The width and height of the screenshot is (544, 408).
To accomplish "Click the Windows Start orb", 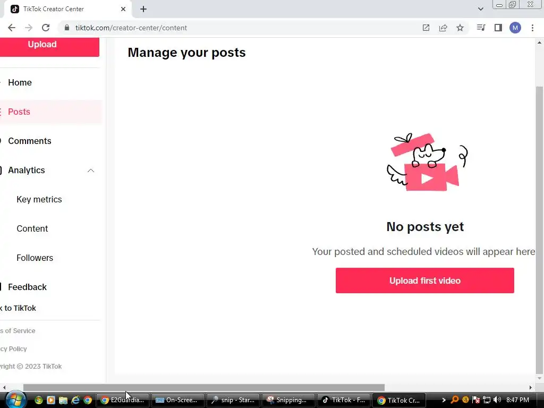I will click(15, 399).
